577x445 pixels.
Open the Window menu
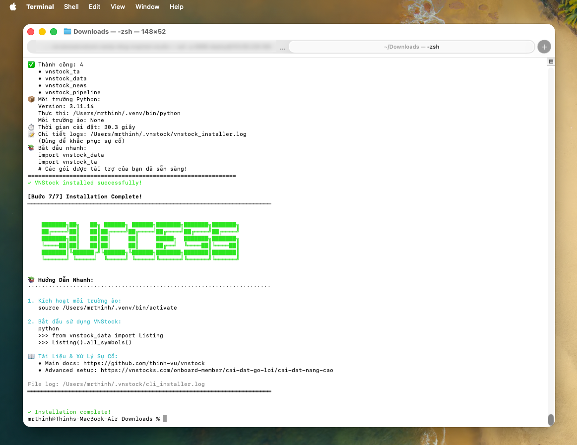[x=147, y=6]
